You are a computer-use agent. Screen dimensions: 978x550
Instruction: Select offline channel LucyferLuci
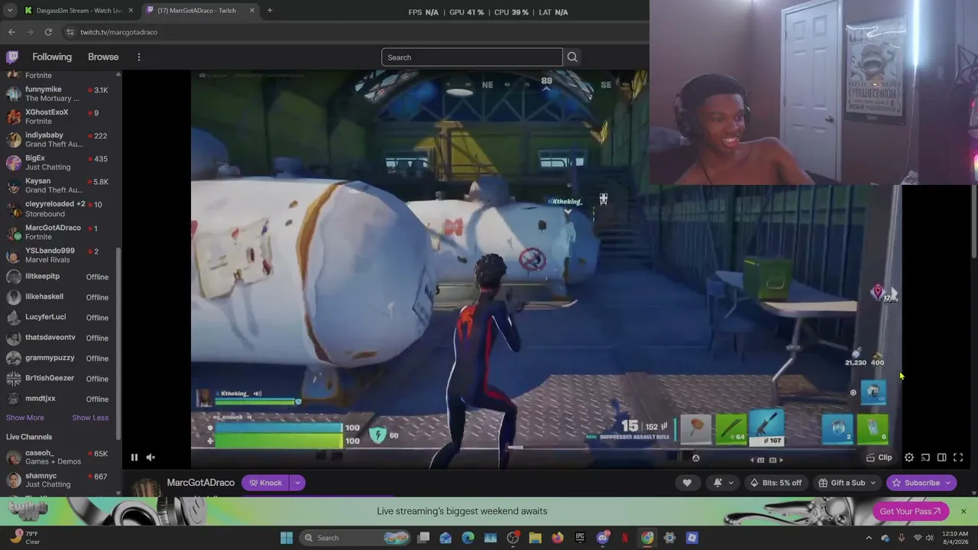click(60, 317)
